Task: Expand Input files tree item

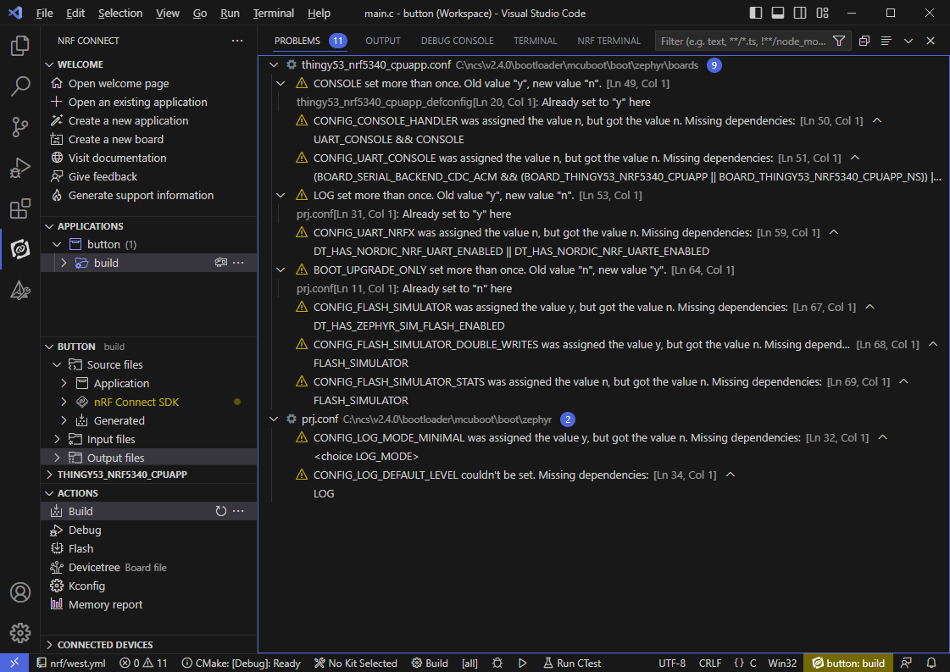Action: 57,439
